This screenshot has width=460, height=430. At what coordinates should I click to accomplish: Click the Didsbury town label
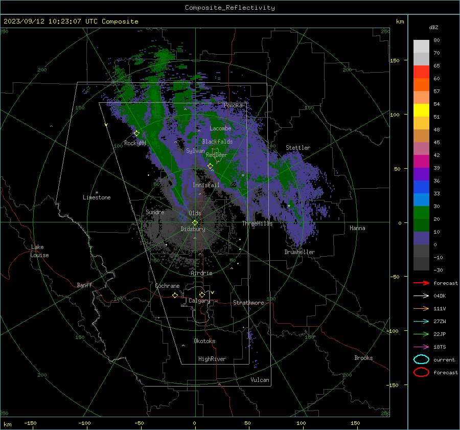(x=193, y=229)
